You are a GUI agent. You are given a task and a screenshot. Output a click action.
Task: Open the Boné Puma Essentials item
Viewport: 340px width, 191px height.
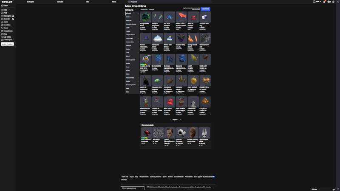[x=169, y=102]
